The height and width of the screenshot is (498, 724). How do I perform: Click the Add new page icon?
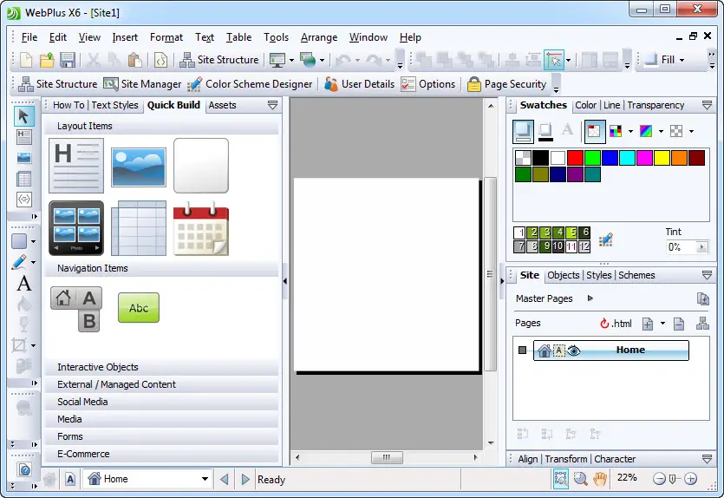[648, 324]
